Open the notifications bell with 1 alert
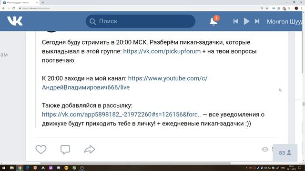Image resolution: width=305 pixels, height=171 pixels. (x=214, y=21)
